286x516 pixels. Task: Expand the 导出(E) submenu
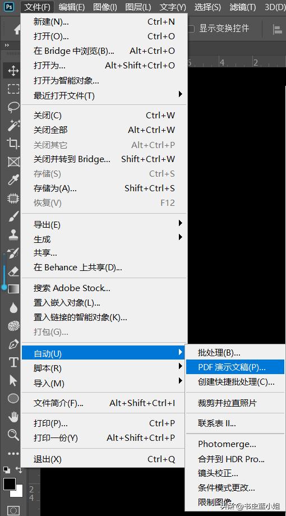(104, 225)
